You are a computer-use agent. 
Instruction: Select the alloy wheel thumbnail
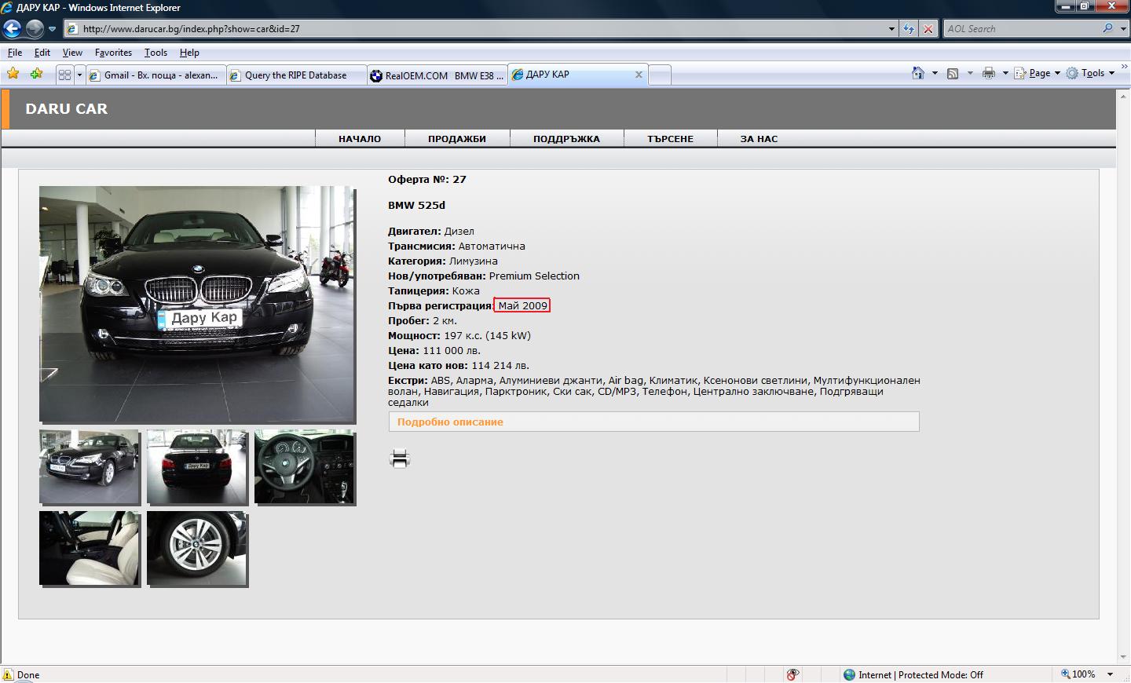click(196, 548)
